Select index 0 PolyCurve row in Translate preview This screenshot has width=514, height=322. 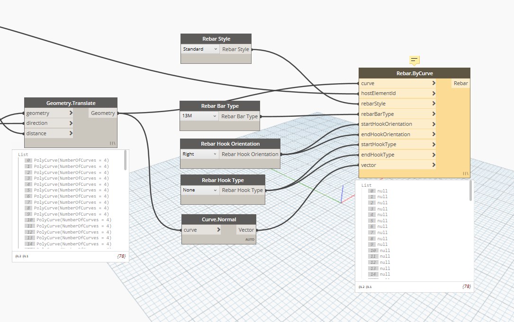coord(67,160)
